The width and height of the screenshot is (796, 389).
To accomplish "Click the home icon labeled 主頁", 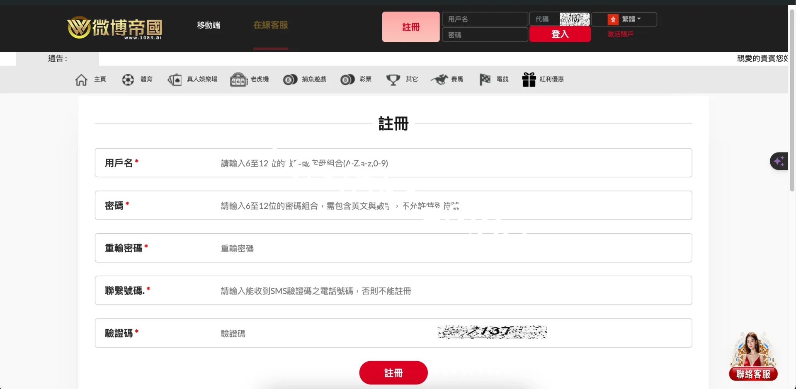I will (81, 80).
